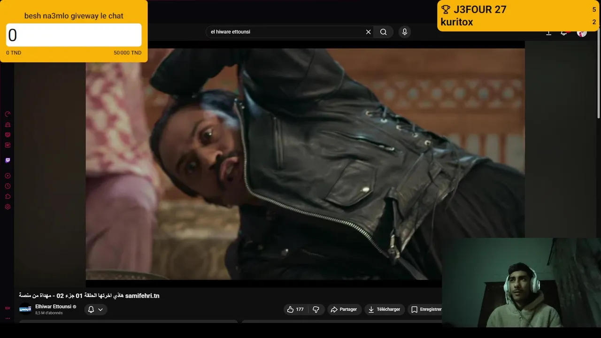601x338 pixels.
Task: Click the Partager share button
Action: (x=344, y=309)
